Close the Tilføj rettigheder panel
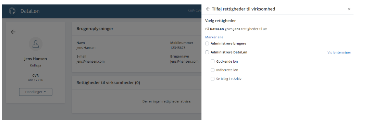 click(349, 9)
